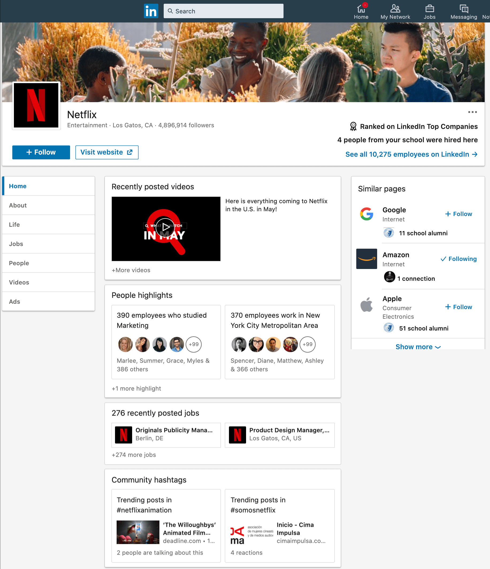Expand +1 more highlight
The height and width of the screenshot is (569, 490).
(x=136, y=388)
